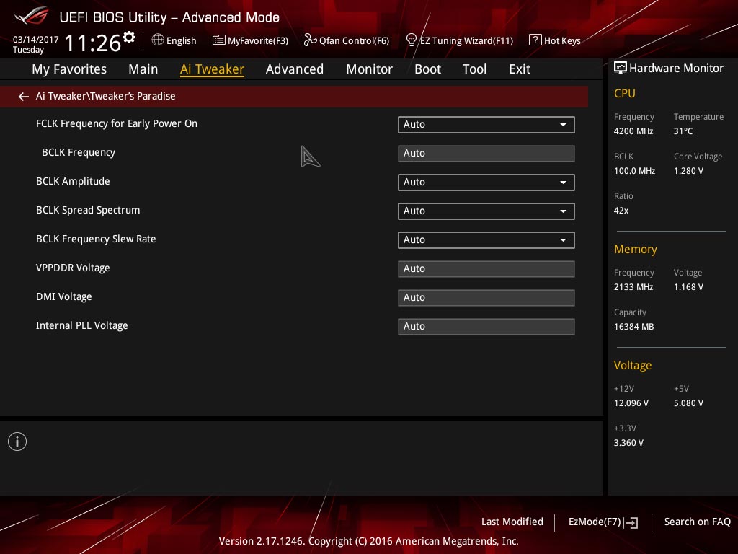Switch to EzMode(F7)
The height and width of the screenshot is (554, 738).
595,522
